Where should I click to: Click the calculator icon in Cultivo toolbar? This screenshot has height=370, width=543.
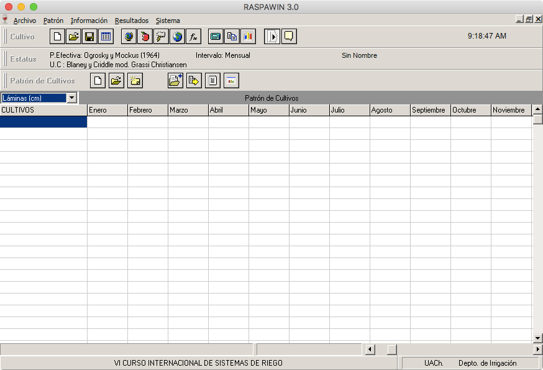216,37
